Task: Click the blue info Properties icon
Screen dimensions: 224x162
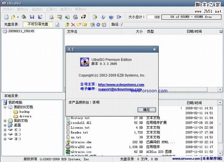Action: [x=103, y=17]
